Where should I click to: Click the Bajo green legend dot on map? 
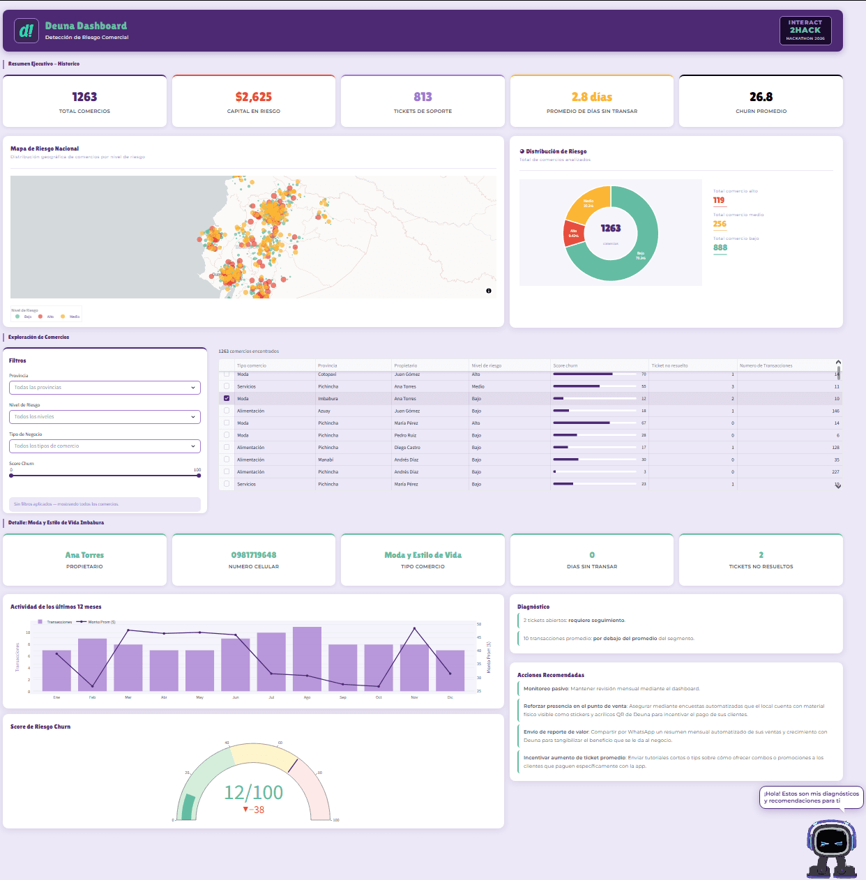click(17, 317)
